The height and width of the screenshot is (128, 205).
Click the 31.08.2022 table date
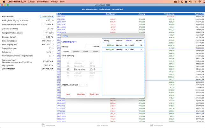point(61,101)
